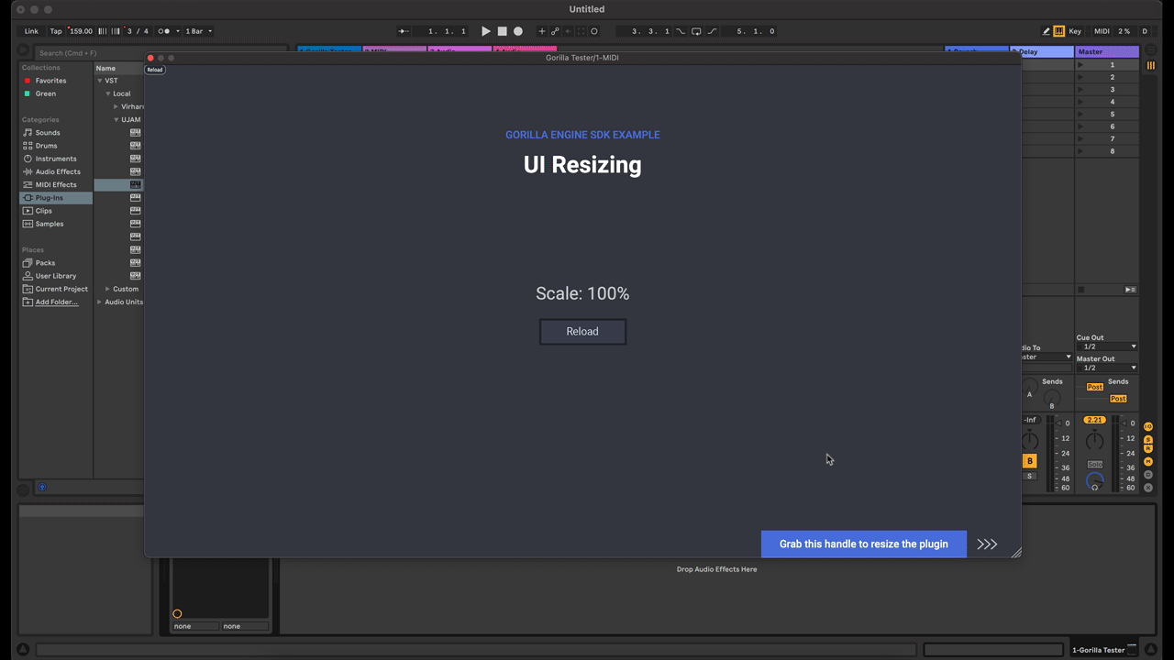Toggle MIDI Arrangement Overdub plus icon
Viewport: 1174px width, 660px height.
click(542, 31)
